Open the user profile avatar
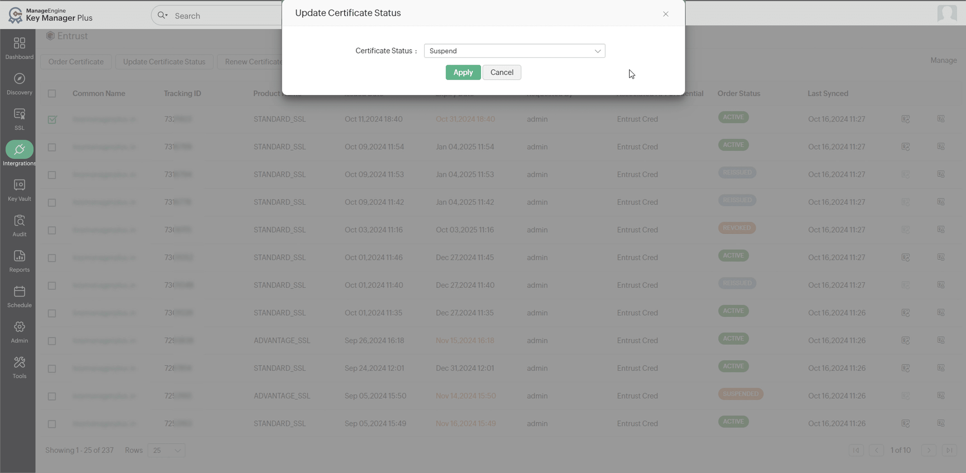The width and height of the screenshot is (966, 473). [947, 13]
